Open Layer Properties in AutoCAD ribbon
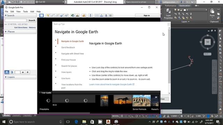The height and width of the screenshot is (125, 223). click(x=168, y=14)
